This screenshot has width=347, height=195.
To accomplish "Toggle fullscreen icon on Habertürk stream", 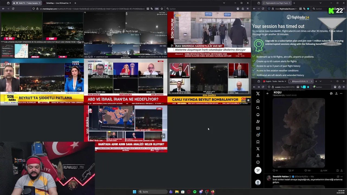I will [x=79, y=89].
